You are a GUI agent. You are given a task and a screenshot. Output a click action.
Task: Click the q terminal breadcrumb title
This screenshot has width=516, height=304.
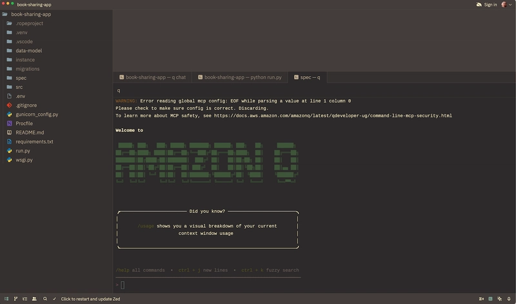(x=119, y=90)
